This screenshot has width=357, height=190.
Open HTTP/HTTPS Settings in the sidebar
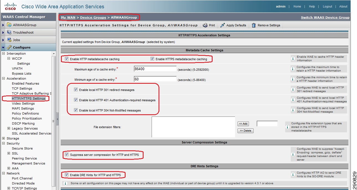click(x=29, y=98)
